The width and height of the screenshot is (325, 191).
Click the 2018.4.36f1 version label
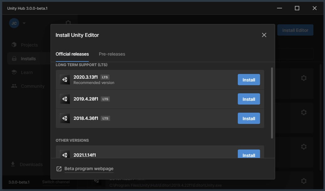tap(86, 118)
